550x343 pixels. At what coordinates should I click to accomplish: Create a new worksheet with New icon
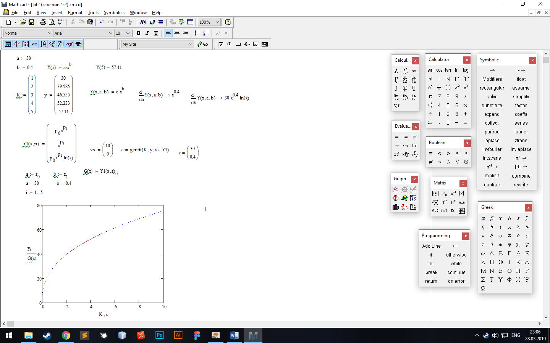click(8, 22)
